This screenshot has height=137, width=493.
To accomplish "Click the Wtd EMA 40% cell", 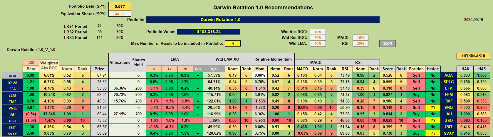I will click(x=318, y=43).
